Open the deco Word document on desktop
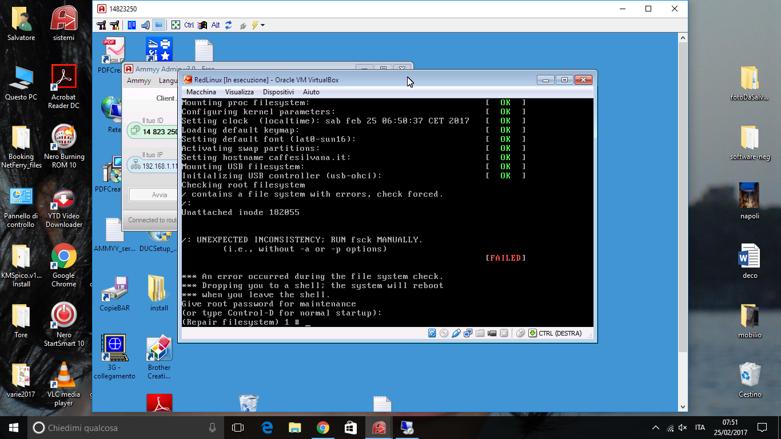This screenshot has width=781, height=439. pyautogui.click(x=750, y=262)
